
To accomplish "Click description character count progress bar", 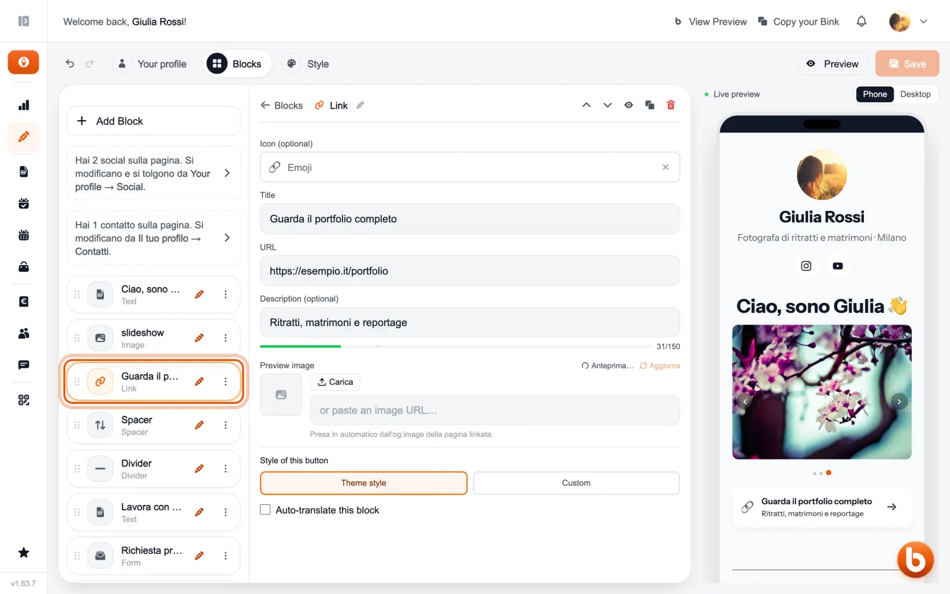I will [455, 346].
